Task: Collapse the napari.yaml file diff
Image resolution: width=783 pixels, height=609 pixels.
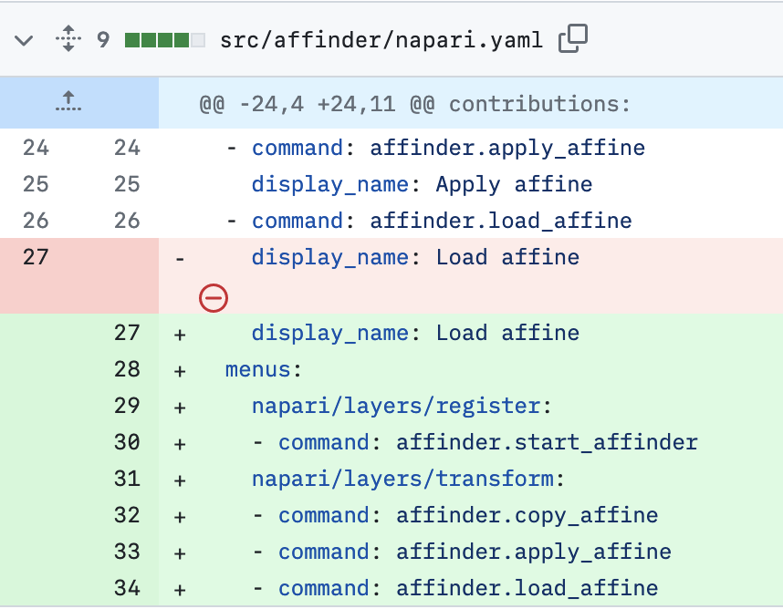Action: coord(25,40)
